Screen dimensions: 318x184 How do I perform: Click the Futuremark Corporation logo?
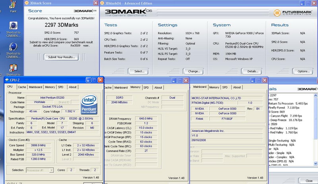294,12
